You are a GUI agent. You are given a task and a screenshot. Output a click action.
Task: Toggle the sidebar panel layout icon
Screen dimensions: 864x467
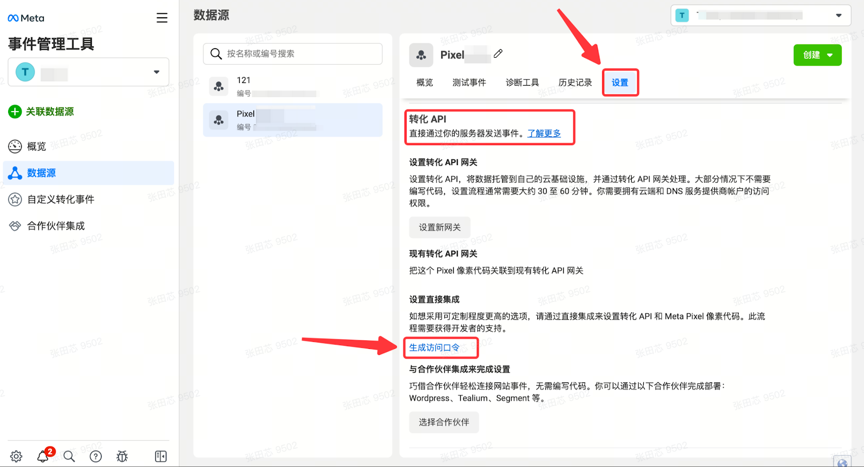click(161, 456)
